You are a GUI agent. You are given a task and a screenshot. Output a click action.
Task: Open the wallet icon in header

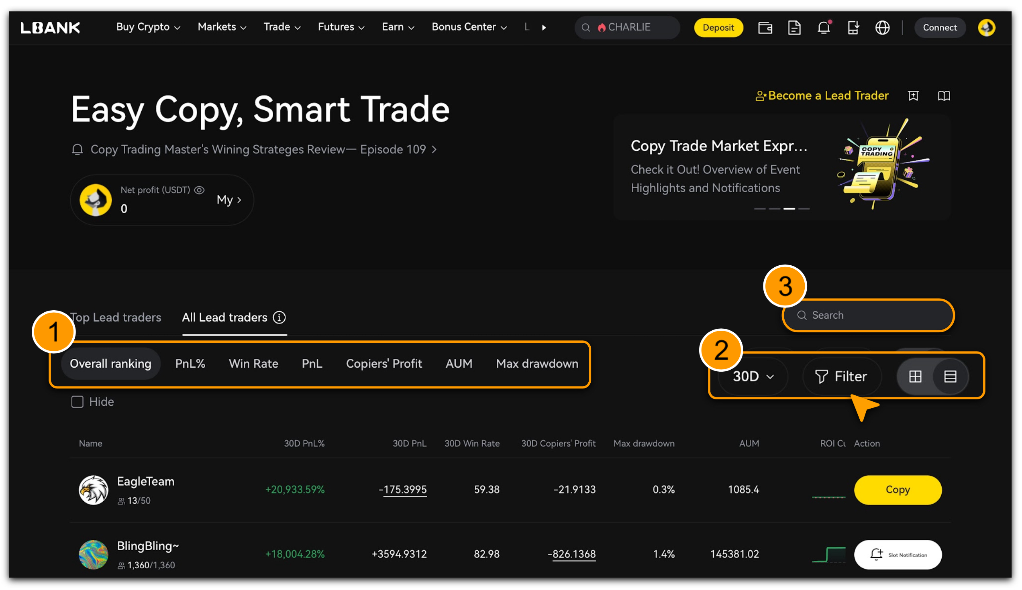(x=765, y=28)
